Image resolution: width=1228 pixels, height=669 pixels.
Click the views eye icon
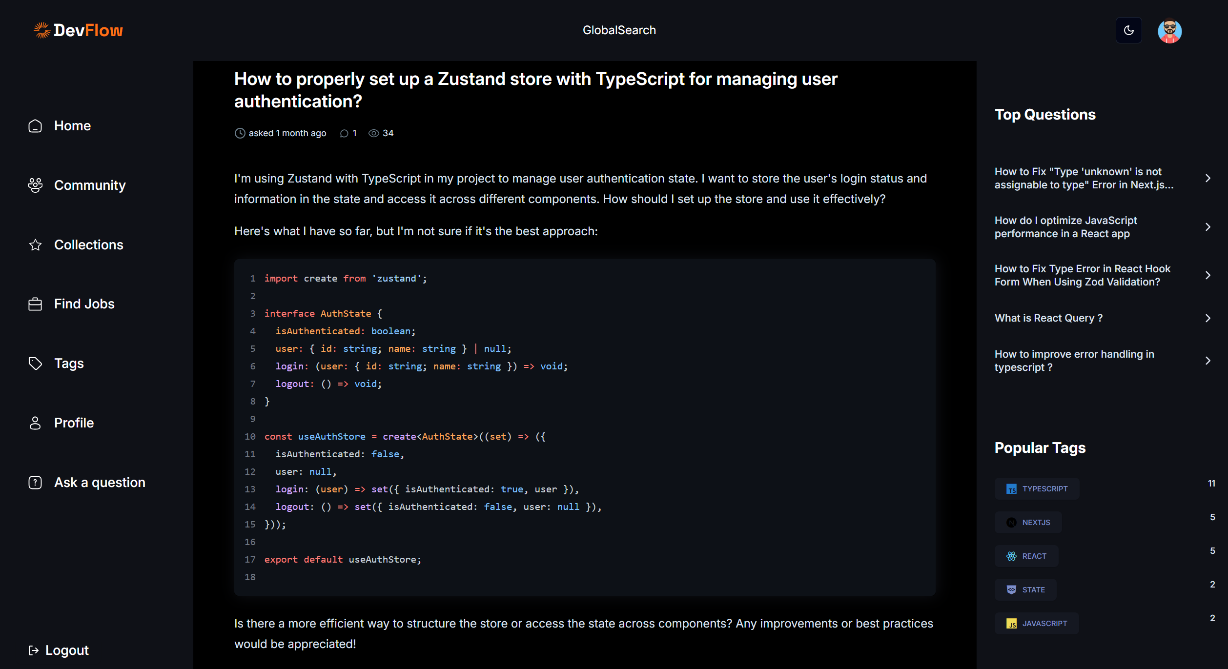373,133
